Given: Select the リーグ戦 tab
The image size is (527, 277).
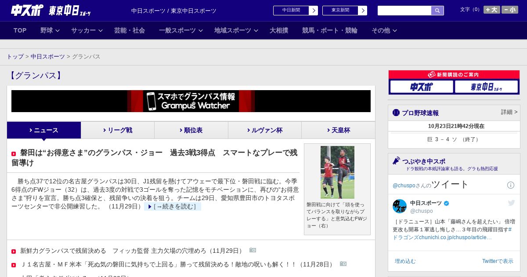Looking at the screenshot, I should pyautogui.click(x=118, y=130).
